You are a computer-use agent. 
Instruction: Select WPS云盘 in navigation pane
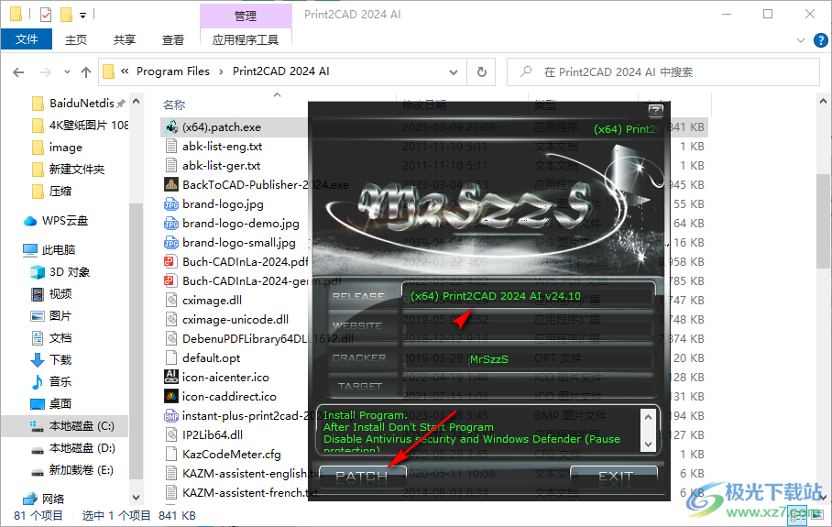click(56, 221)
